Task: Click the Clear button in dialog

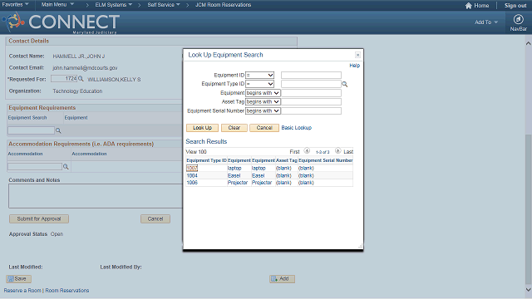Action: click(x=234, y=128)
